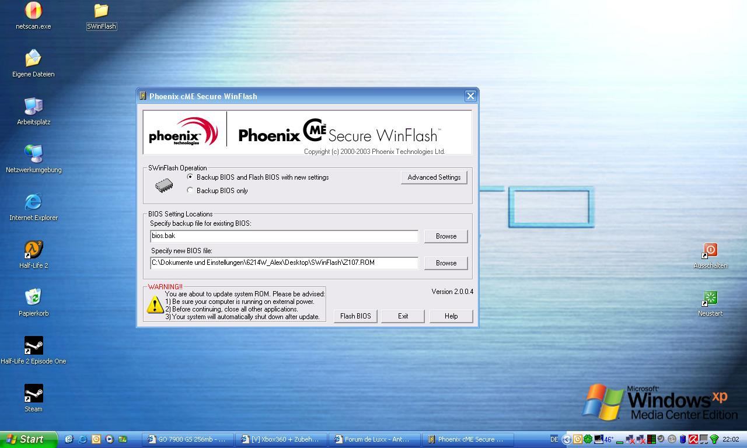Launch Internet Explorer from quick launch
Viewport: 747px width, 448px height.
[82, 439]
